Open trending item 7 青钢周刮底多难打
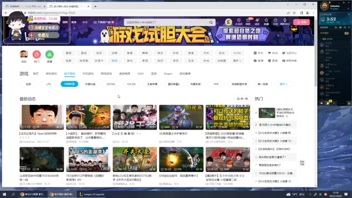Image resolution: width=352 pixels, height=198 pixels. [x=269, y=165]
